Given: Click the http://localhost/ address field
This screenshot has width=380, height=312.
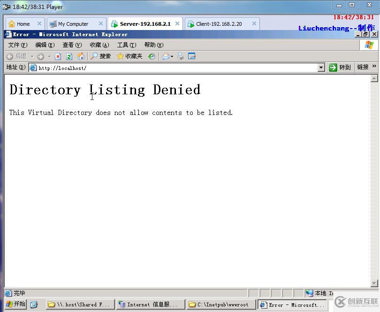Looking at the screenshot, I should (177, 68).
